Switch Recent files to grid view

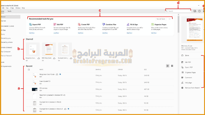click(x=172, y=66)
